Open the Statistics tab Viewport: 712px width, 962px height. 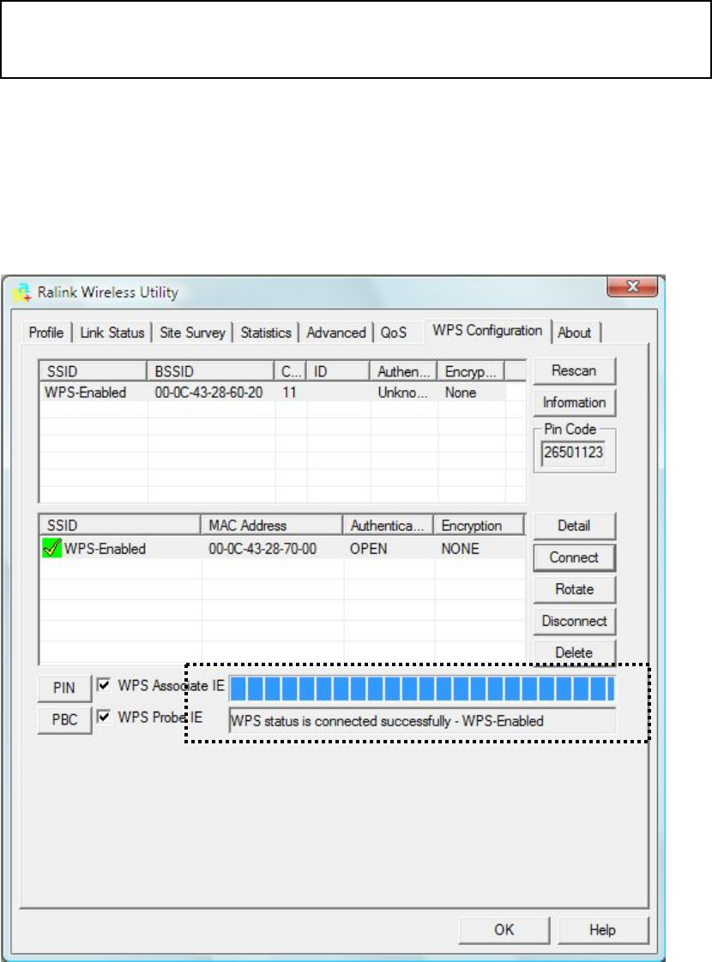(266, 333)
